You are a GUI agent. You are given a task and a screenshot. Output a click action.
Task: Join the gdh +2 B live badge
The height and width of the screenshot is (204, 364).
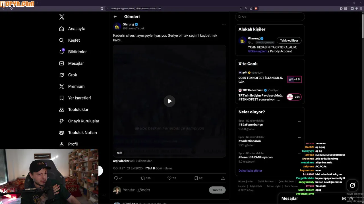pyautogui.click(x=294, y=79)
